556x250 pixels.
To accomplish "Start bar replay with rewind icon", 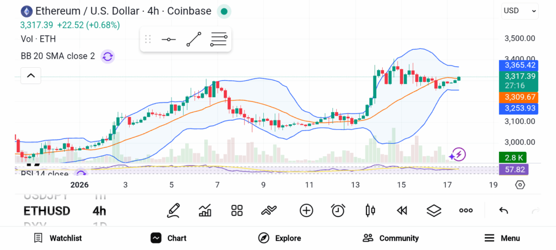I will point(402,210).
